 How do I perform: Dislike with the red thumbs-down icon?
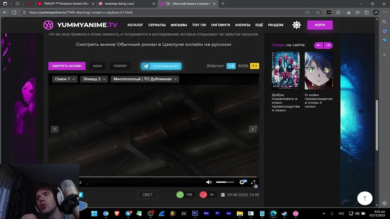tap(203, 195)
